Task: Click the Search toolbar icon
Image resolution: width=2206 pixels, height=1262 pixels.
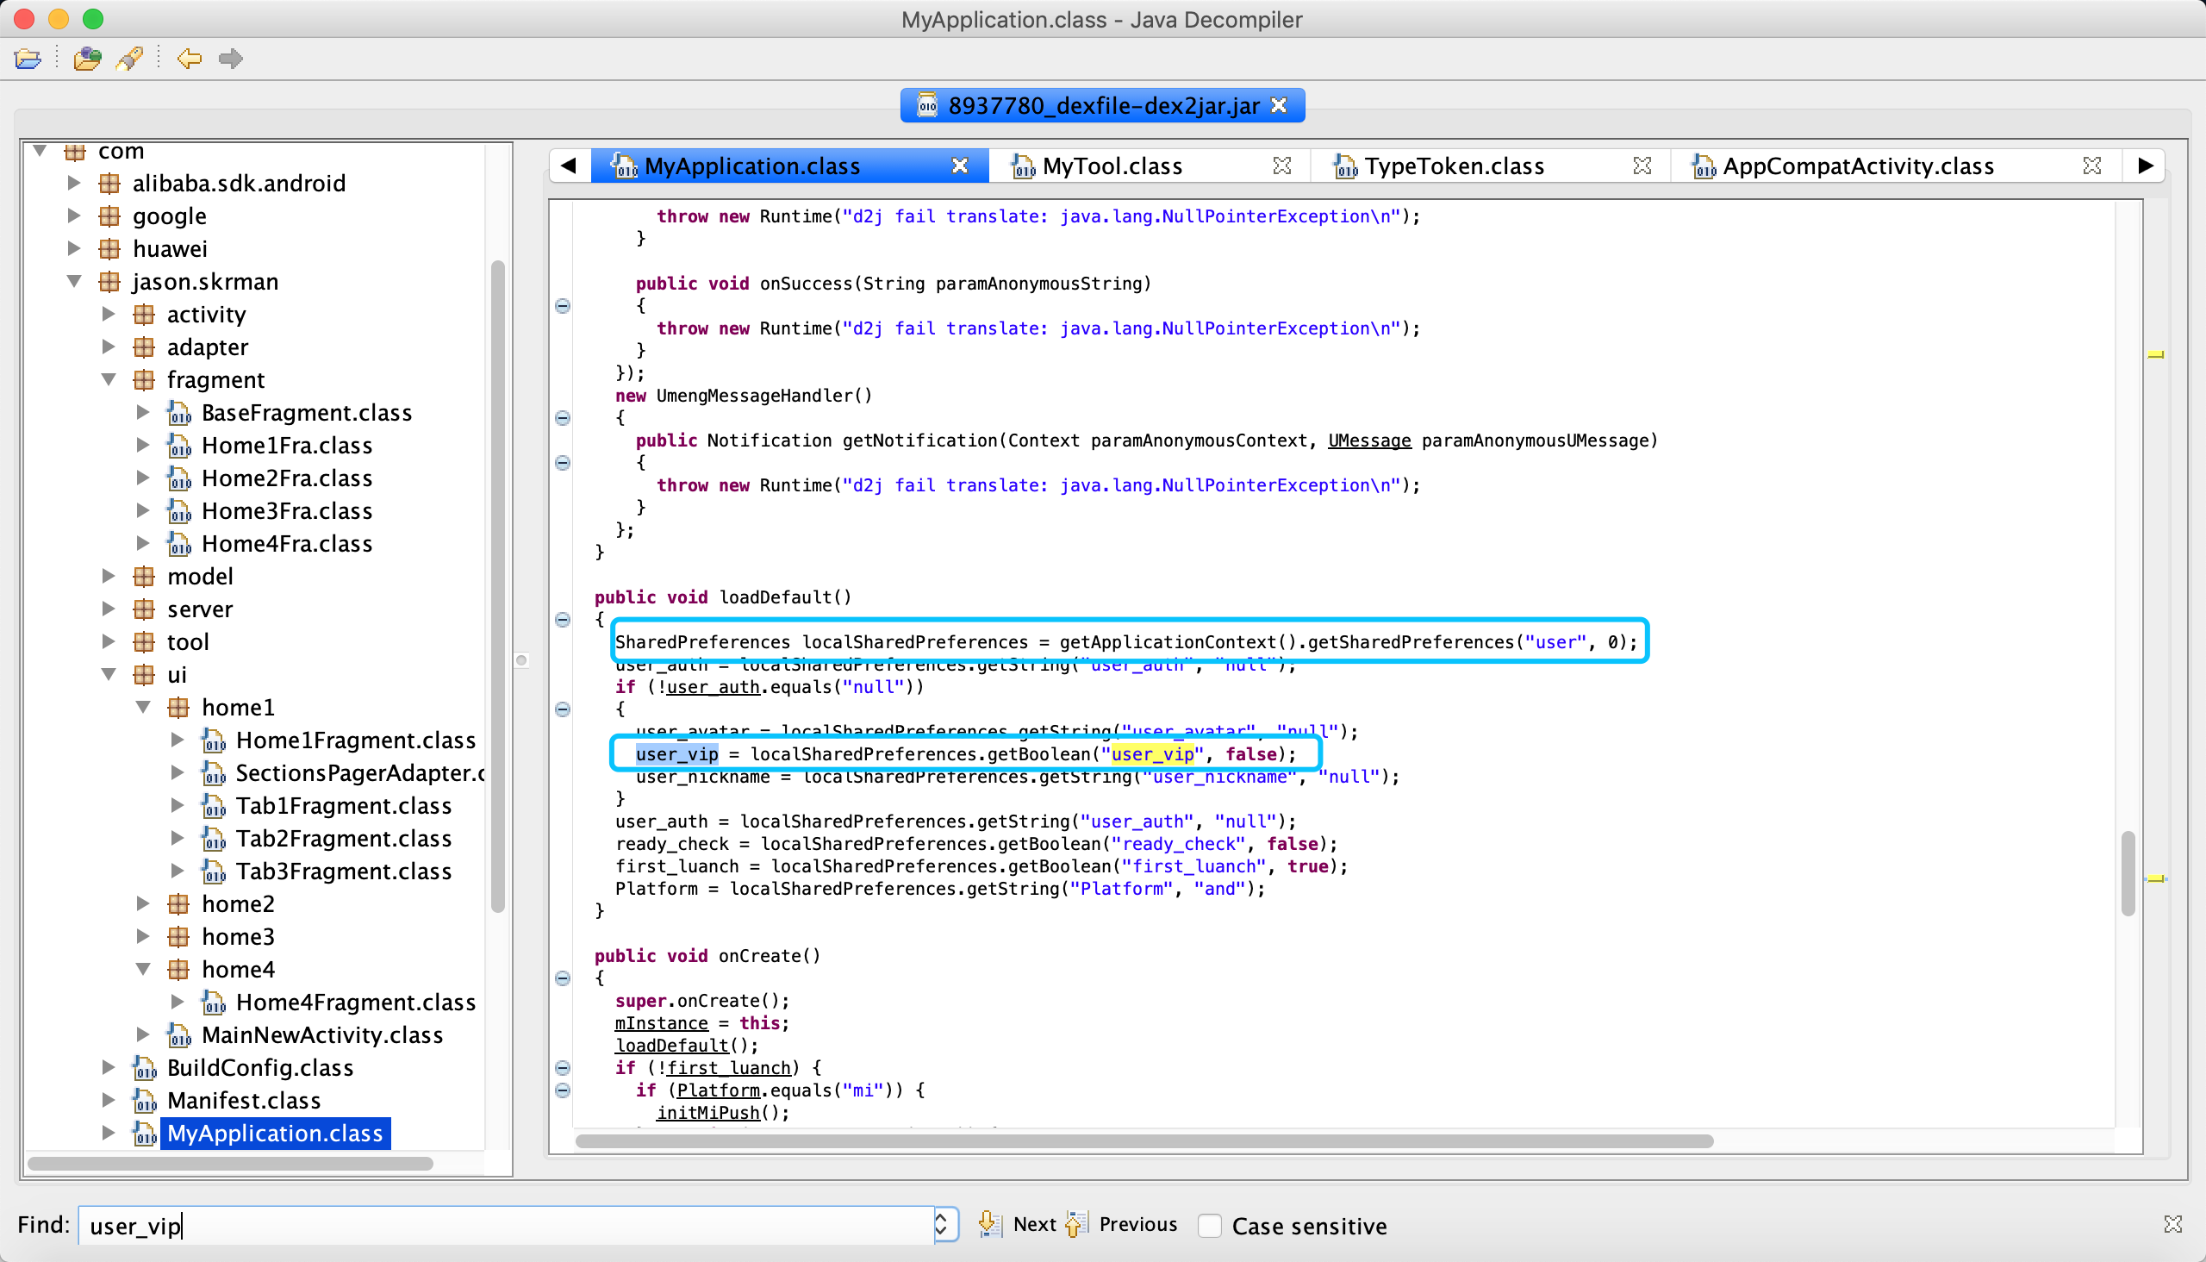Action: pyautogui.click(x=130, y=59)
